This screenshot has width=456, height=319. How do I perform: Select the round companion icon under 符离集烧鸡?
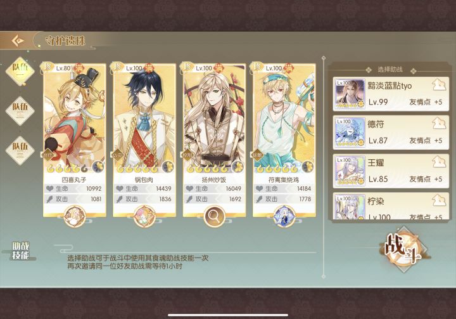point(284,216)
